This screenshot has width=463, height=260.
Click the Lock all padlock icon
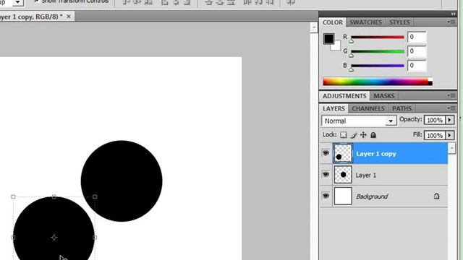(373, 135)
